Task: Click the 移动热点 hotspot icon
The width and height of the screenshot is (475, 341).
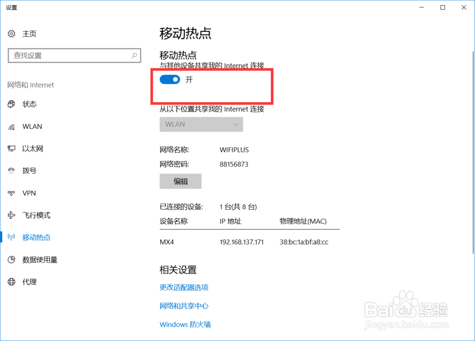Action: pos(11,237)
